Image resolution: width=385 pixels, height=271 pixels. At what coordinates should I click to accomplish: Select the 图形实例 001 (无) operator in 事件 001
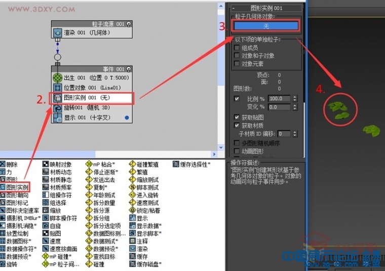click(x=92, y=98)
